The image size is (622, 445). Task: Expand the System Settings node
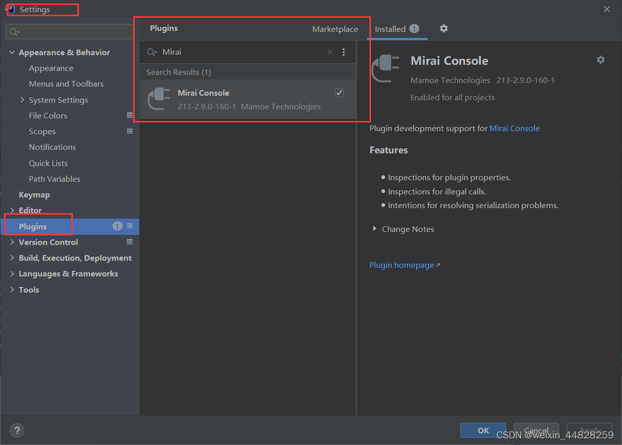[22, 100]
